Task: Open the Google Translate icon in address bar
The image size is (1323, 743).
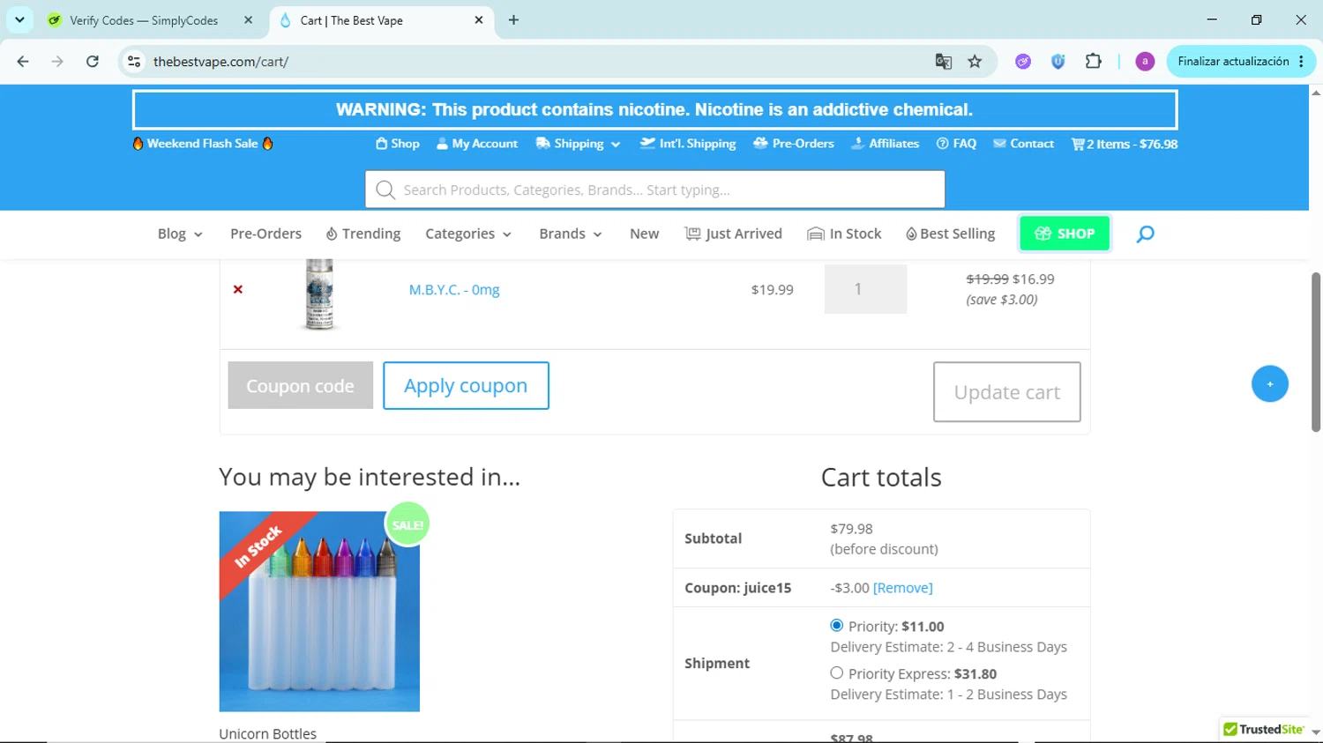Action: pos(943,62)
